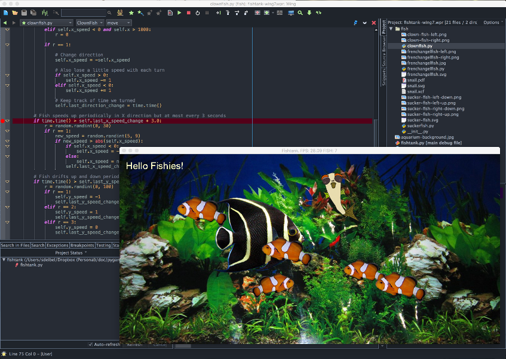Switch to the Exceptions tab
This screenshot has height=359, width=506.
(57, 246)
